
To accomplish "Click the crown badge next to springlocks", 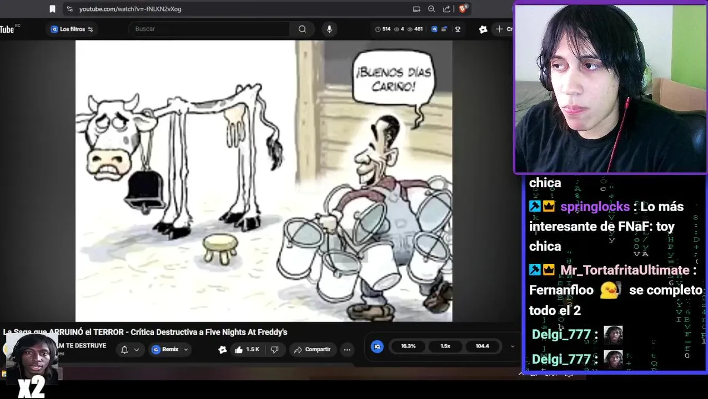I will pyautogui.click(x=549, y=206).
